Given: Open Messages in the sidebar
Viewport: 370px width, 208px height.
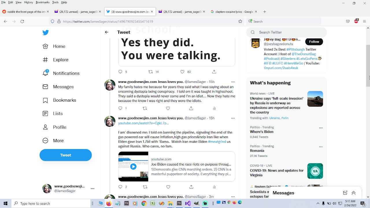Looking at the screenshot, I should click(58, 87).
